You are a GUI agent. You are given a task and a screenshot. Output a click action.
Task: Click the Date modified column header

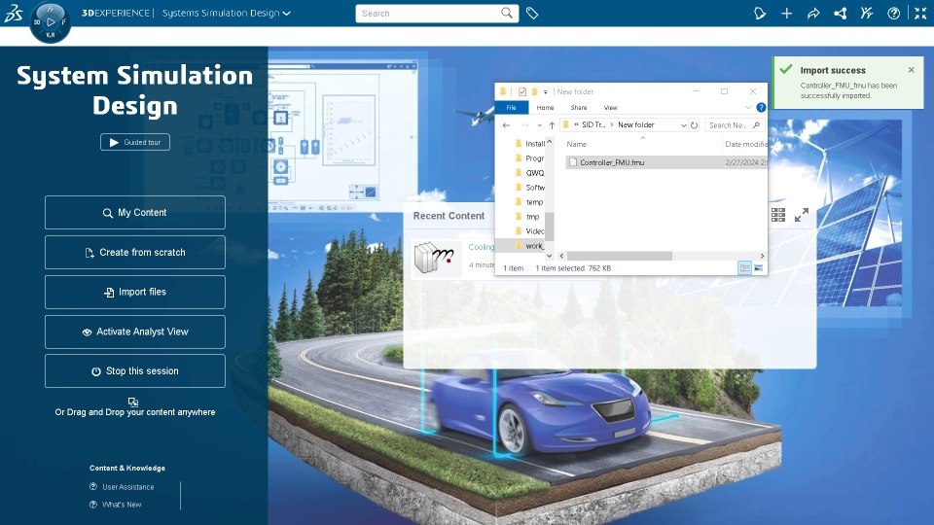(x=745, y=144)
